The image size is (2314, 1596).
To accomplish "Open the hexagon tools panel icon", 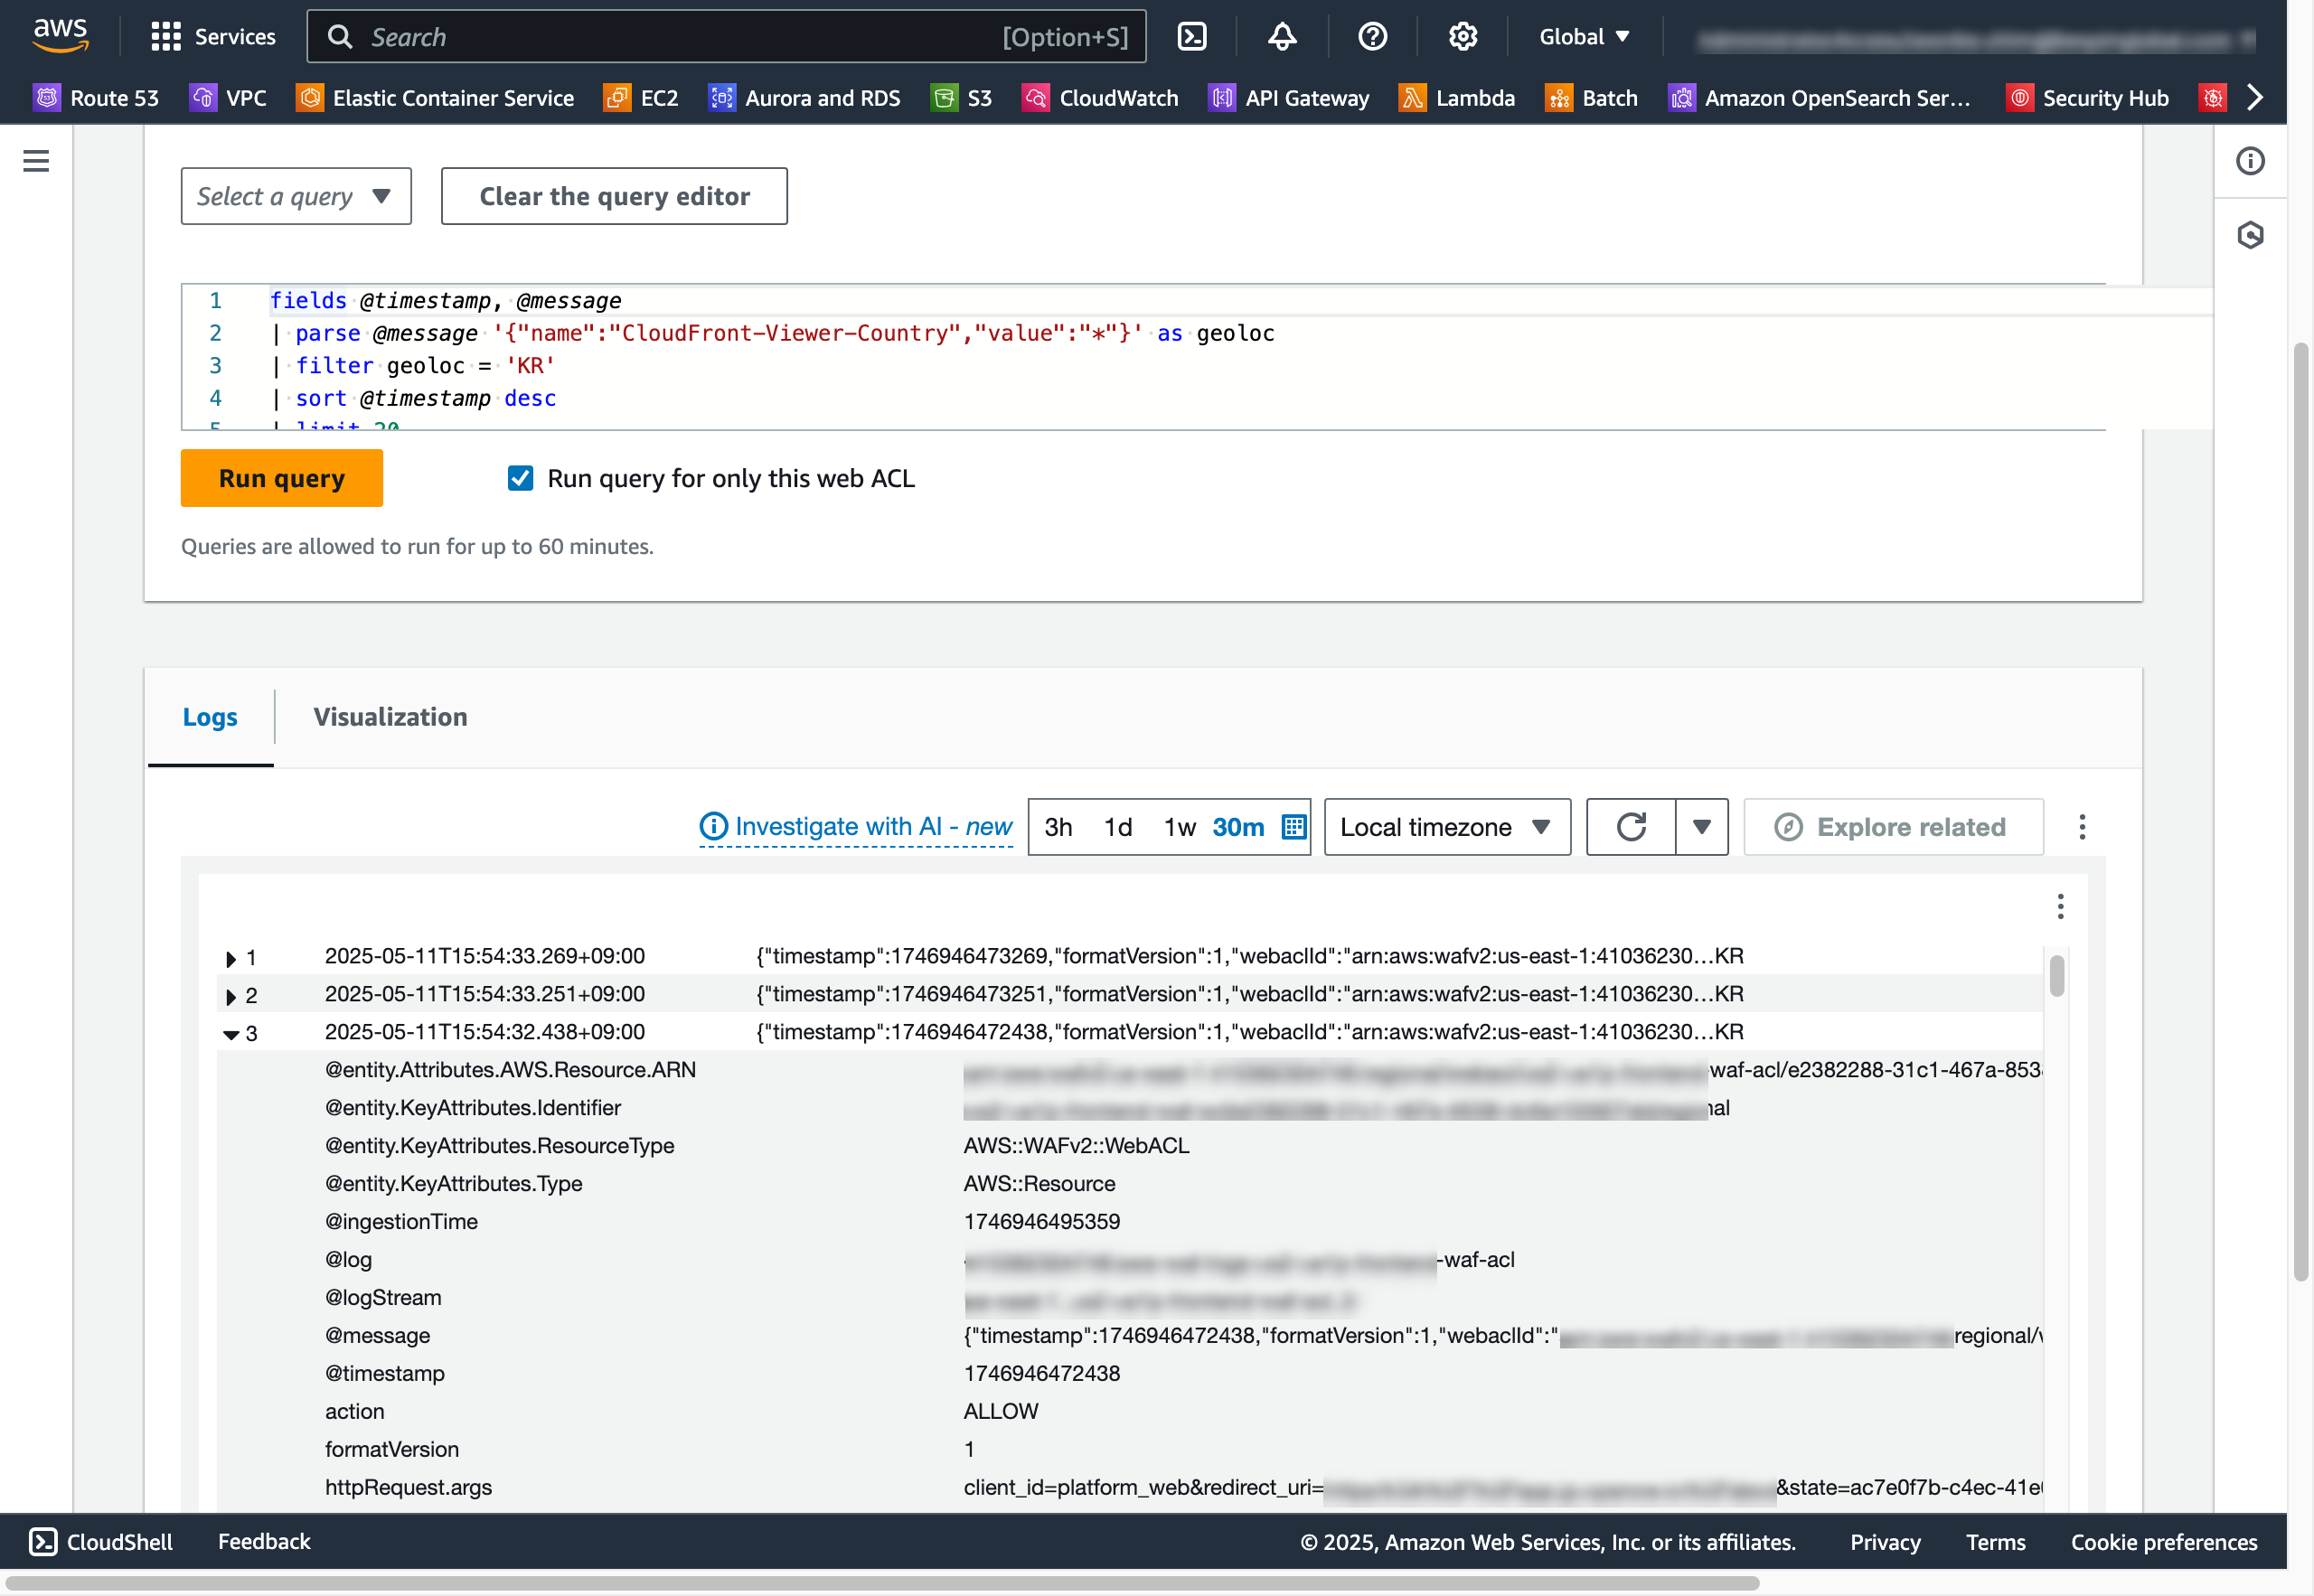I will tap(2250, 235).
